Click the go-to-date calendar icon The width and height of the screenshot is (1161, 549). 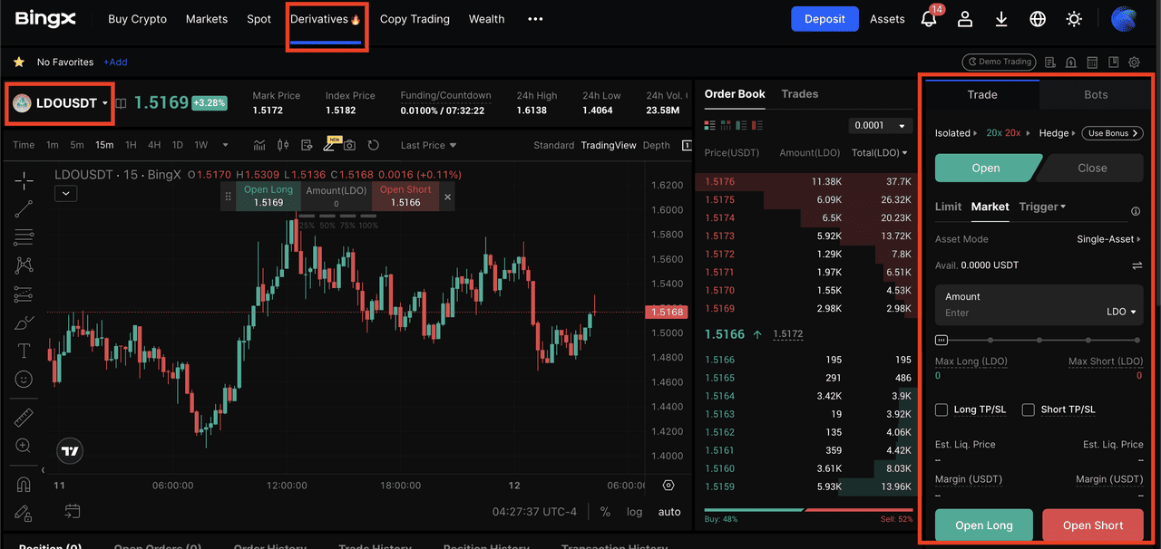point(73,511)
